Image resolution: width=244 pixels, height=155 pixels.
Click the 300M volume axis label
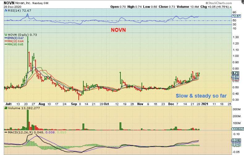(x=237, y=109)
